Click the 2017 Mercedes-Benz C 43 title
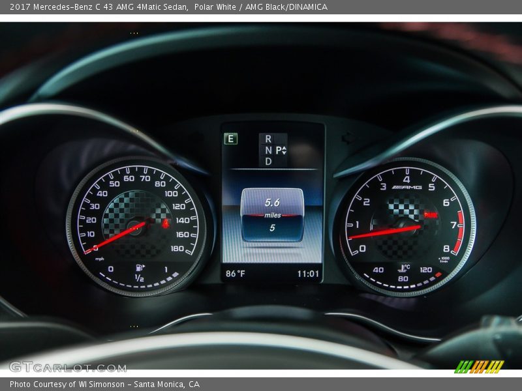Screen dimensions: 522x391 pos(168,7)
